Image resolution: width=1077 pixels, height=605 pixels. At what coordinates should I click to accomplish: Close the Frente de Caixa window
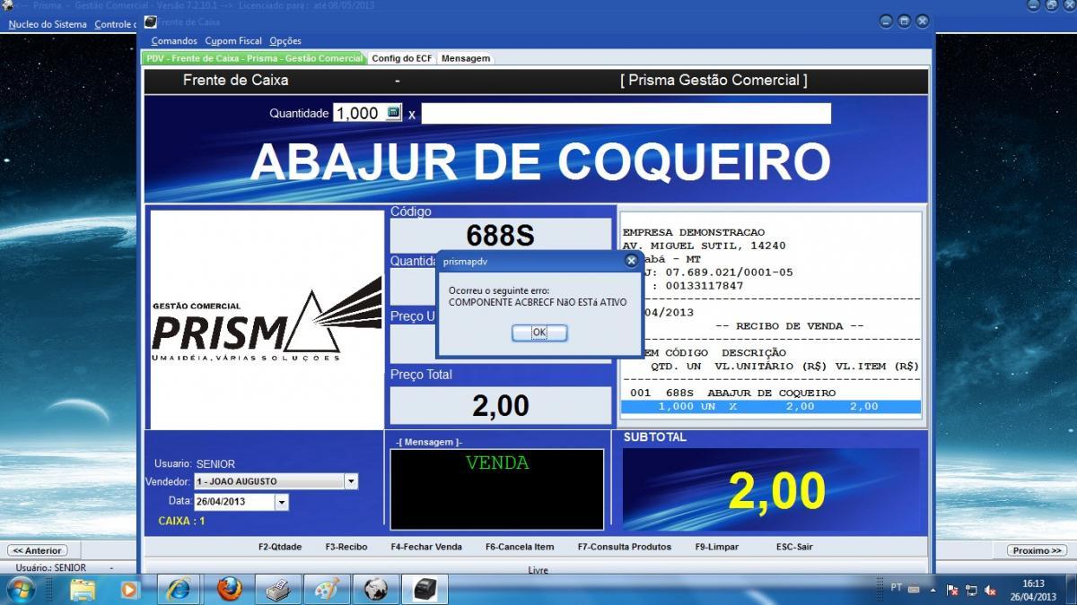(922, 22)
